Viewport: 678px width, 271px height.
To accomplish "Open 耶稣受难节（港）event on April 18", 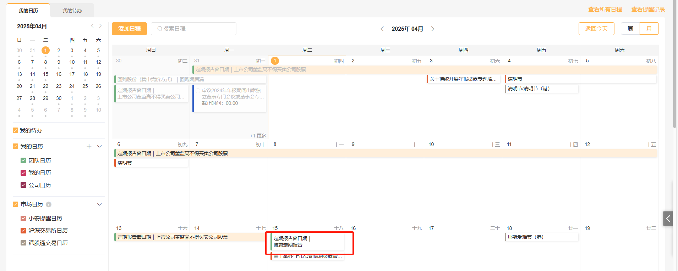I will 542,237.
